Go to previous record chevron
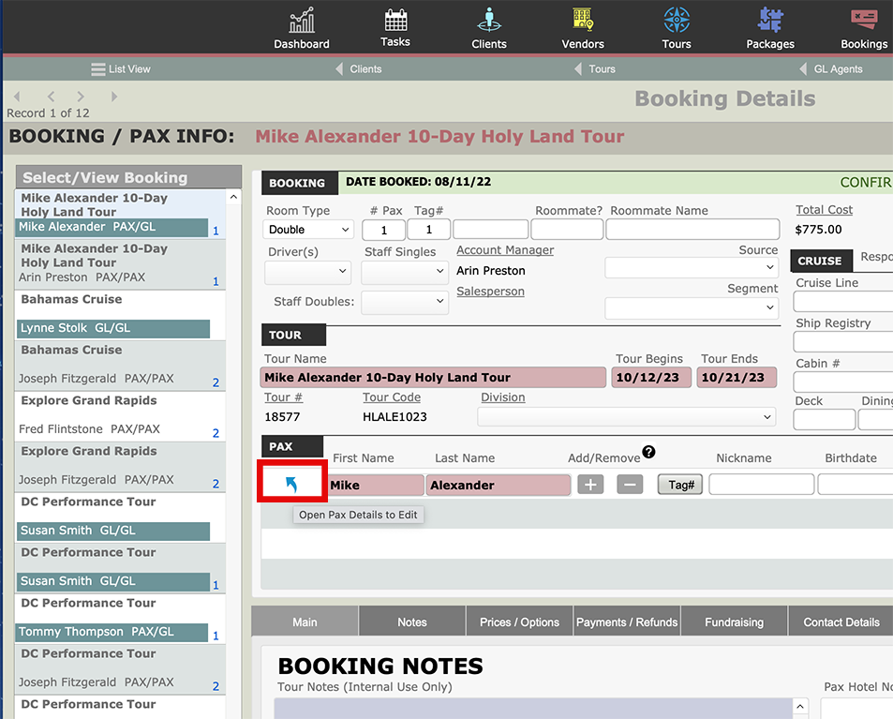 [52, 97]
